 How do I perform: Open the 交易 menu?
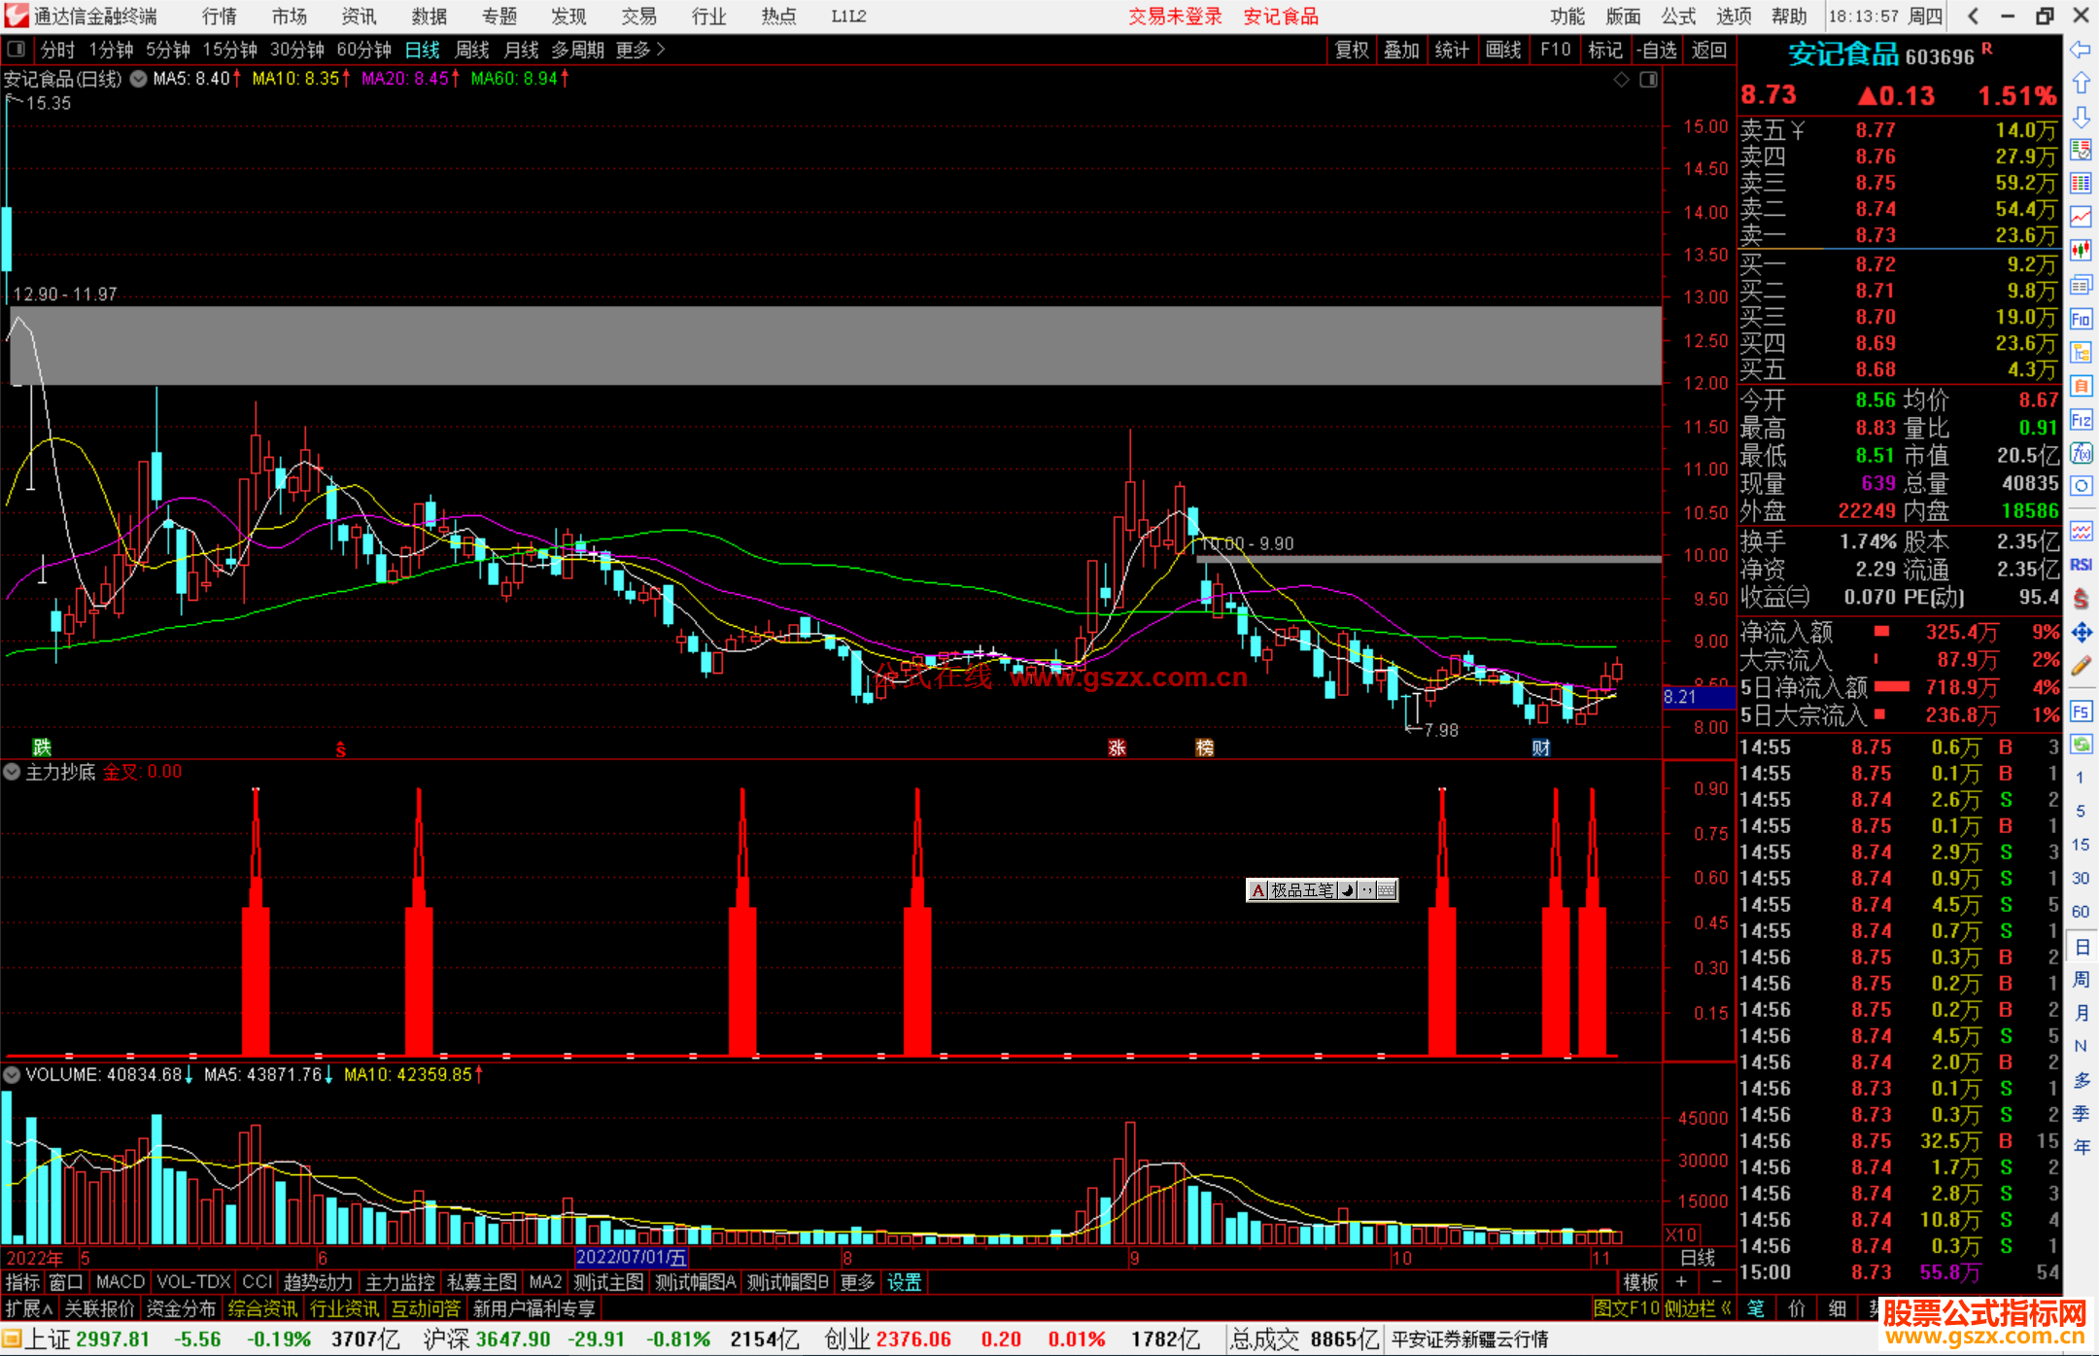coord(639,16)
